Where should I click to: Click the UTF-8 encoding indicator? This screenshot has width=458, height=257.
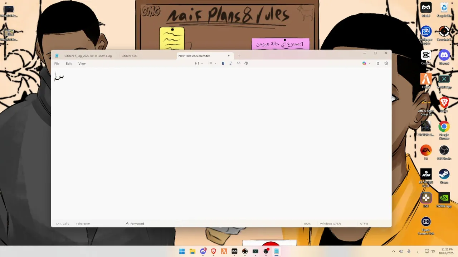364,224
